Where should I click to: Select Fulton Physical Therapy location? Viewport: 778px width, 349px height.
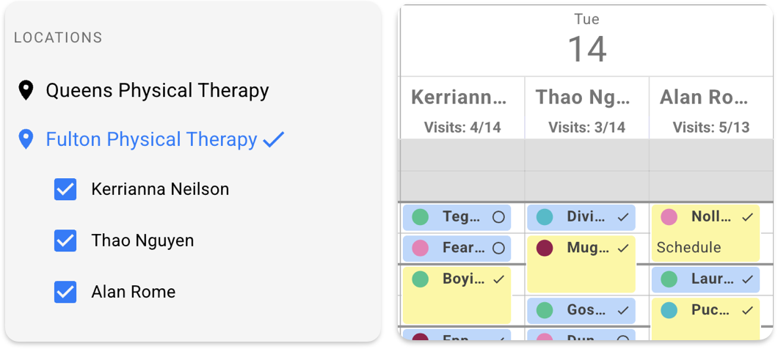(x=151, y=139)
